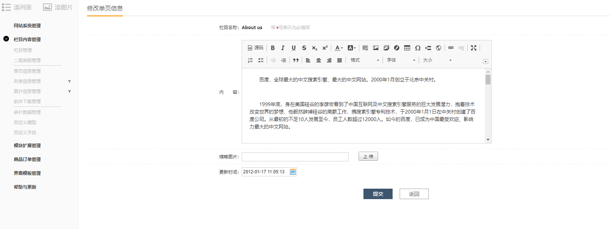This screenshot has height=229, width=610.
Task: Decrease the indent
Action: point(273,60)
